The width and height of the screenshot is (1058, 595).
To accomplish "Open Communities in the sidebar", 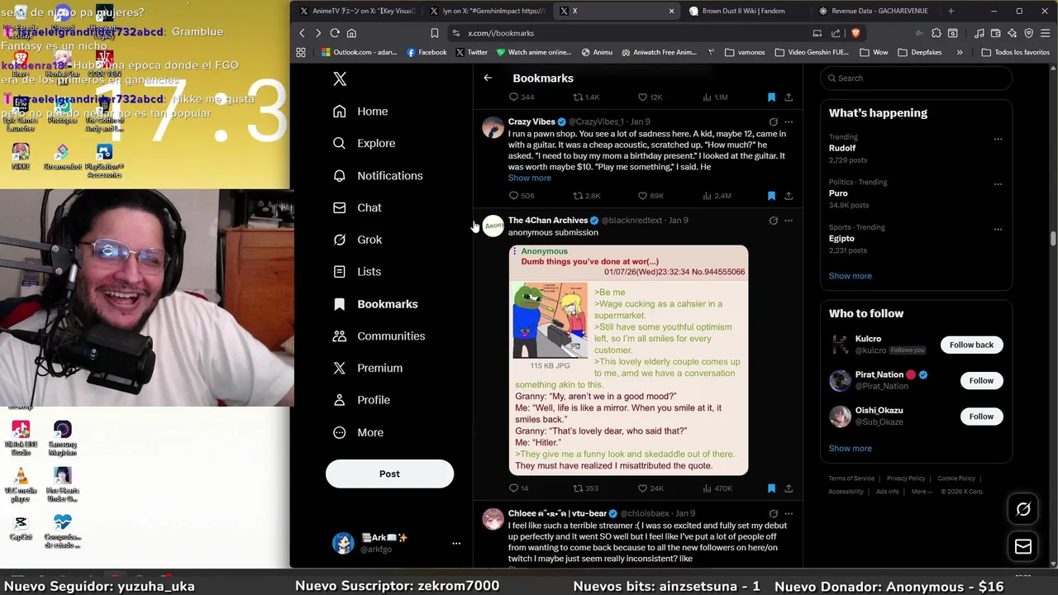I will [x=379, y=336].
